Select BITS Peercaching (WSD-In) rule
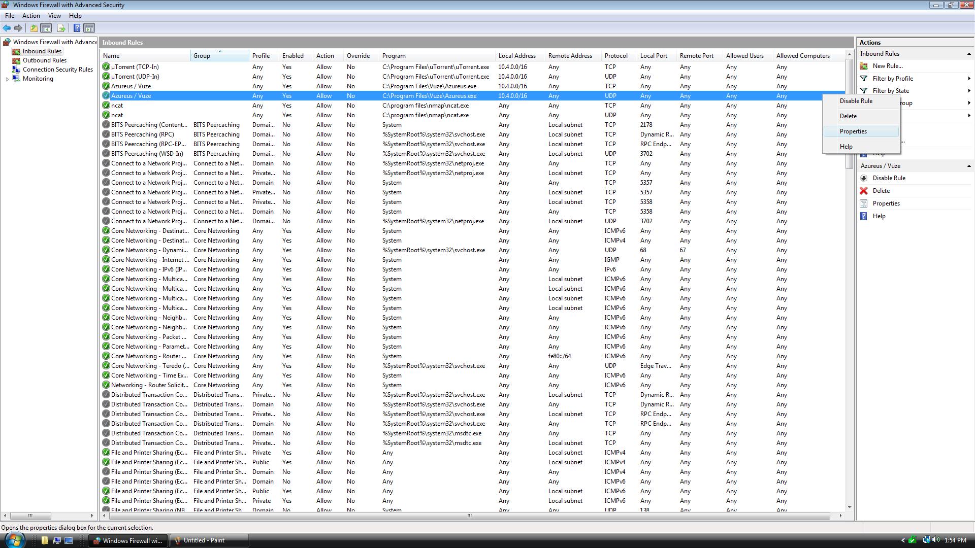 pyautogui.click(x=472, y=154)
